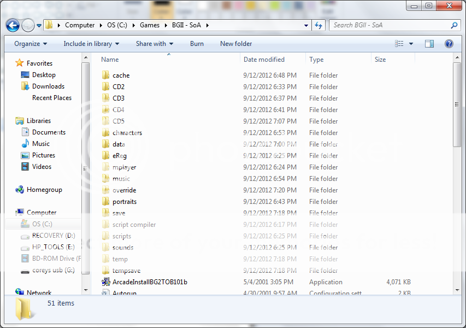Viewport: 466px width, 328px height.
Task: Click the New folder button
Action: pos(236,44)
